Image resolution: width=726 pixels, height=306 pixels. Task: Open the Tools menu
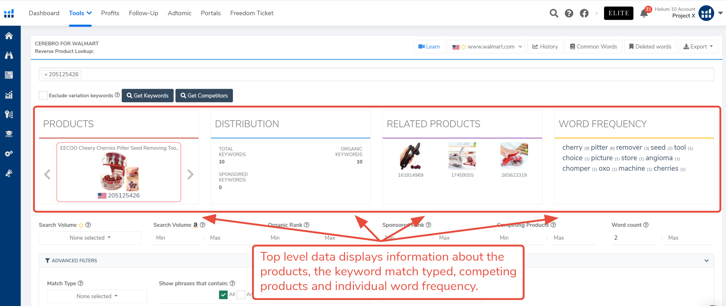(80, 13)
